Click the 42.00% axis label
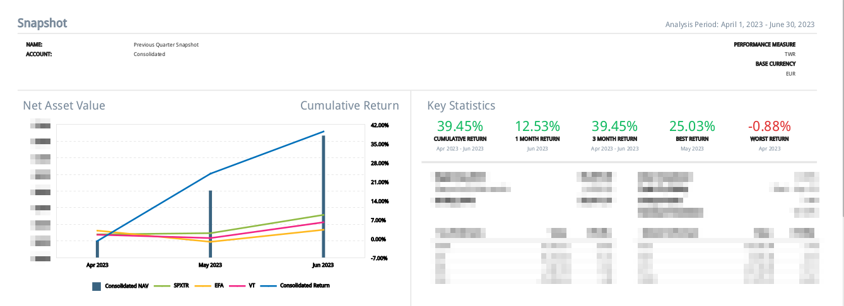Viewport: 844px width, 306px height. (x=380, y=125)
